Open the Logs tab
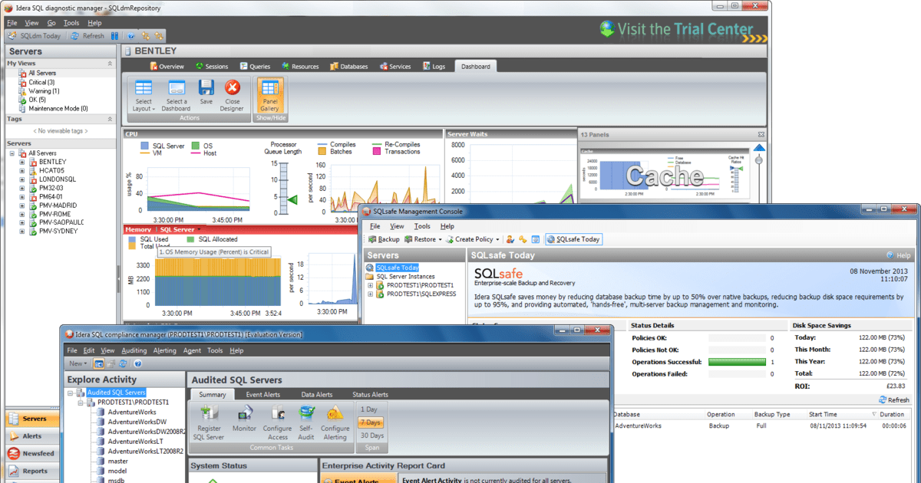 (433, 67)
